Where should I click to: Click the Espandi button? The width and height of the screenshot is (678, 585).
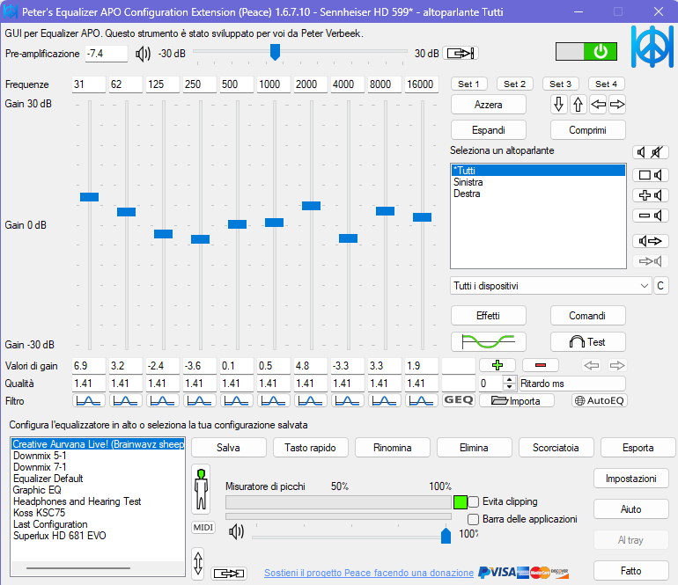click(489, 130)
